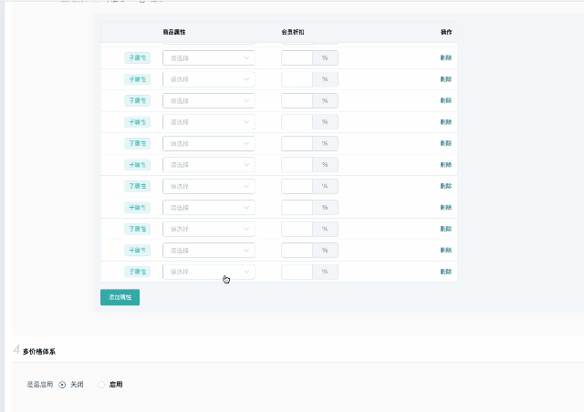The height and width of the screenshot is (412, 584).
Task: Focus the discount field in the first fully visible row
Action: tap(297, 58)
